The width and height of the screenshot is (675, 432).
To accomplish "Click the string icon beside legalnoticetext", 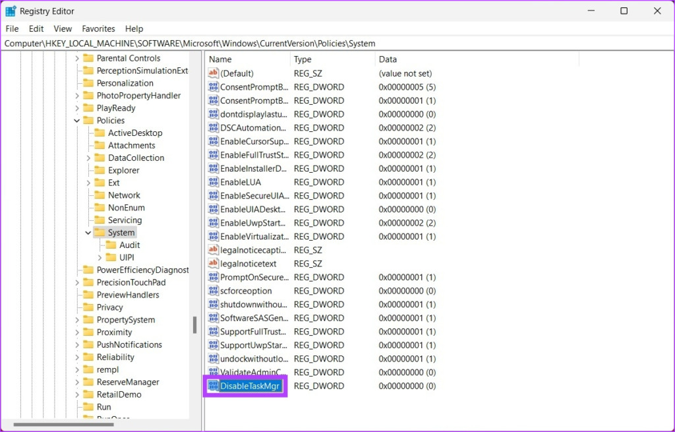I will pyautogui.click(x=213, y=264).
